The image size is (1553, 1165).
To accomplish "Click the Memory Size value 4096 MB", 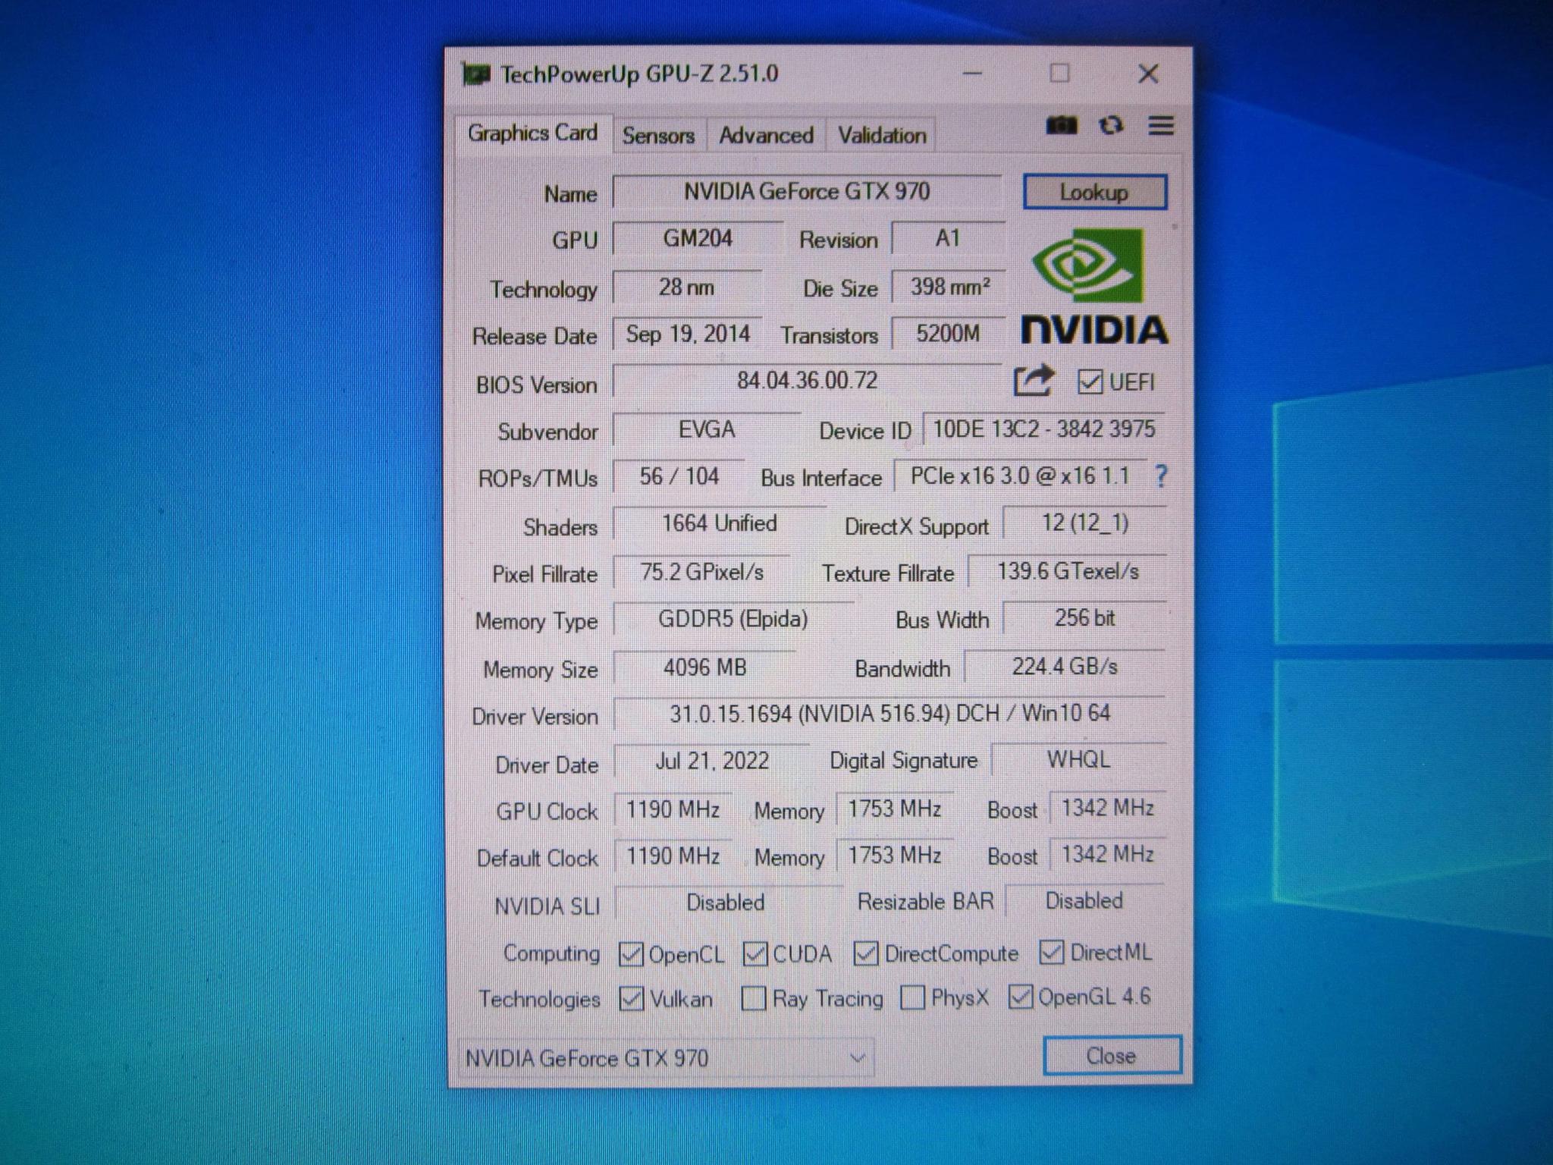I will [704, 667].
